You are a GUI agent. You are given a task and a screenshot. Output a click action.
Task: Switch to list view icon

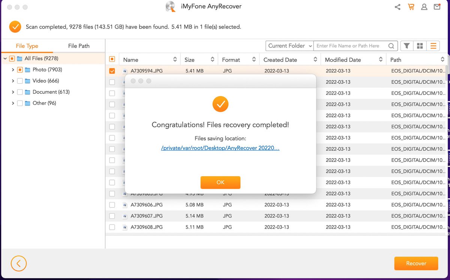433,46
